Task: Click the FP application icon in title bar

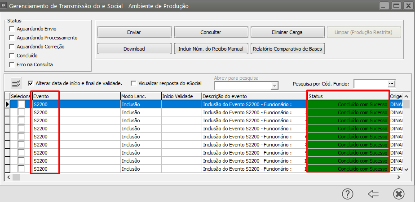Action: (x=4, y=6)
